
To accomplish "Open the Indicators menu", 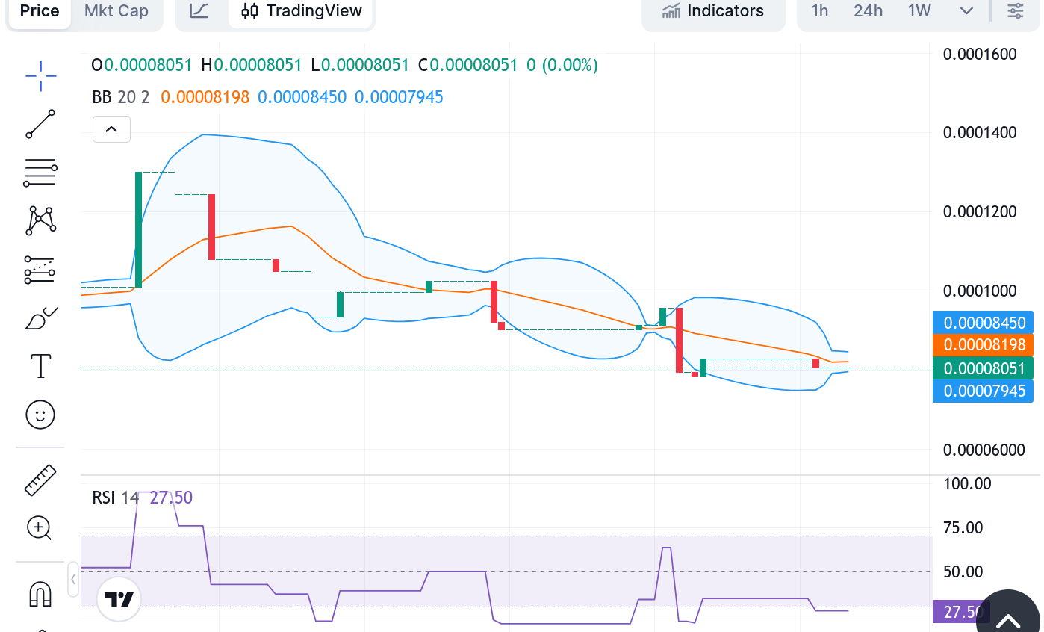I will tap(713, 11).
